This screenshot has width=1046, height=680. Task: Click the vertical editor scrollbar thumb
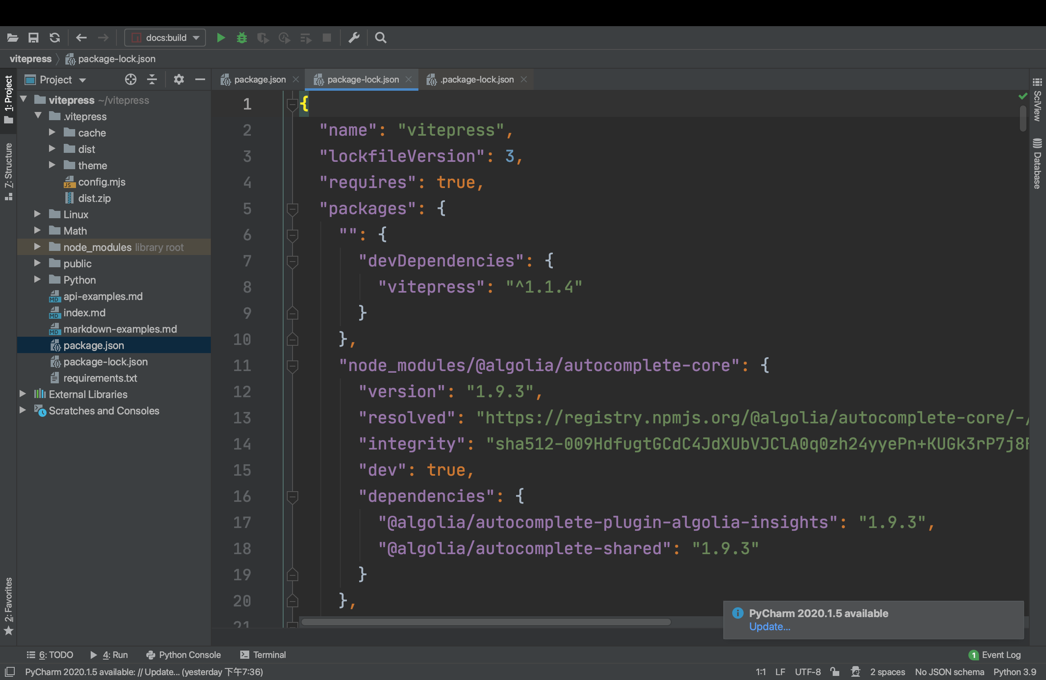1023,118
